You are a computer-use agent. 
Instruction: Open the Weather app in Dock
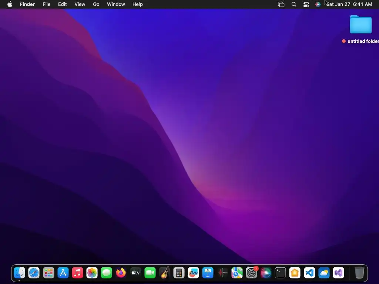[324, 273]
